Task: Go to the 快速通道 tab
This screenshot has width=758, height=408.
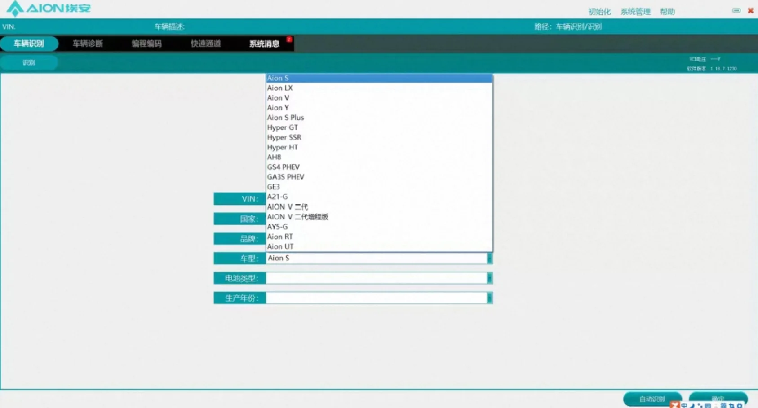Action: click(x=206, y=44)
